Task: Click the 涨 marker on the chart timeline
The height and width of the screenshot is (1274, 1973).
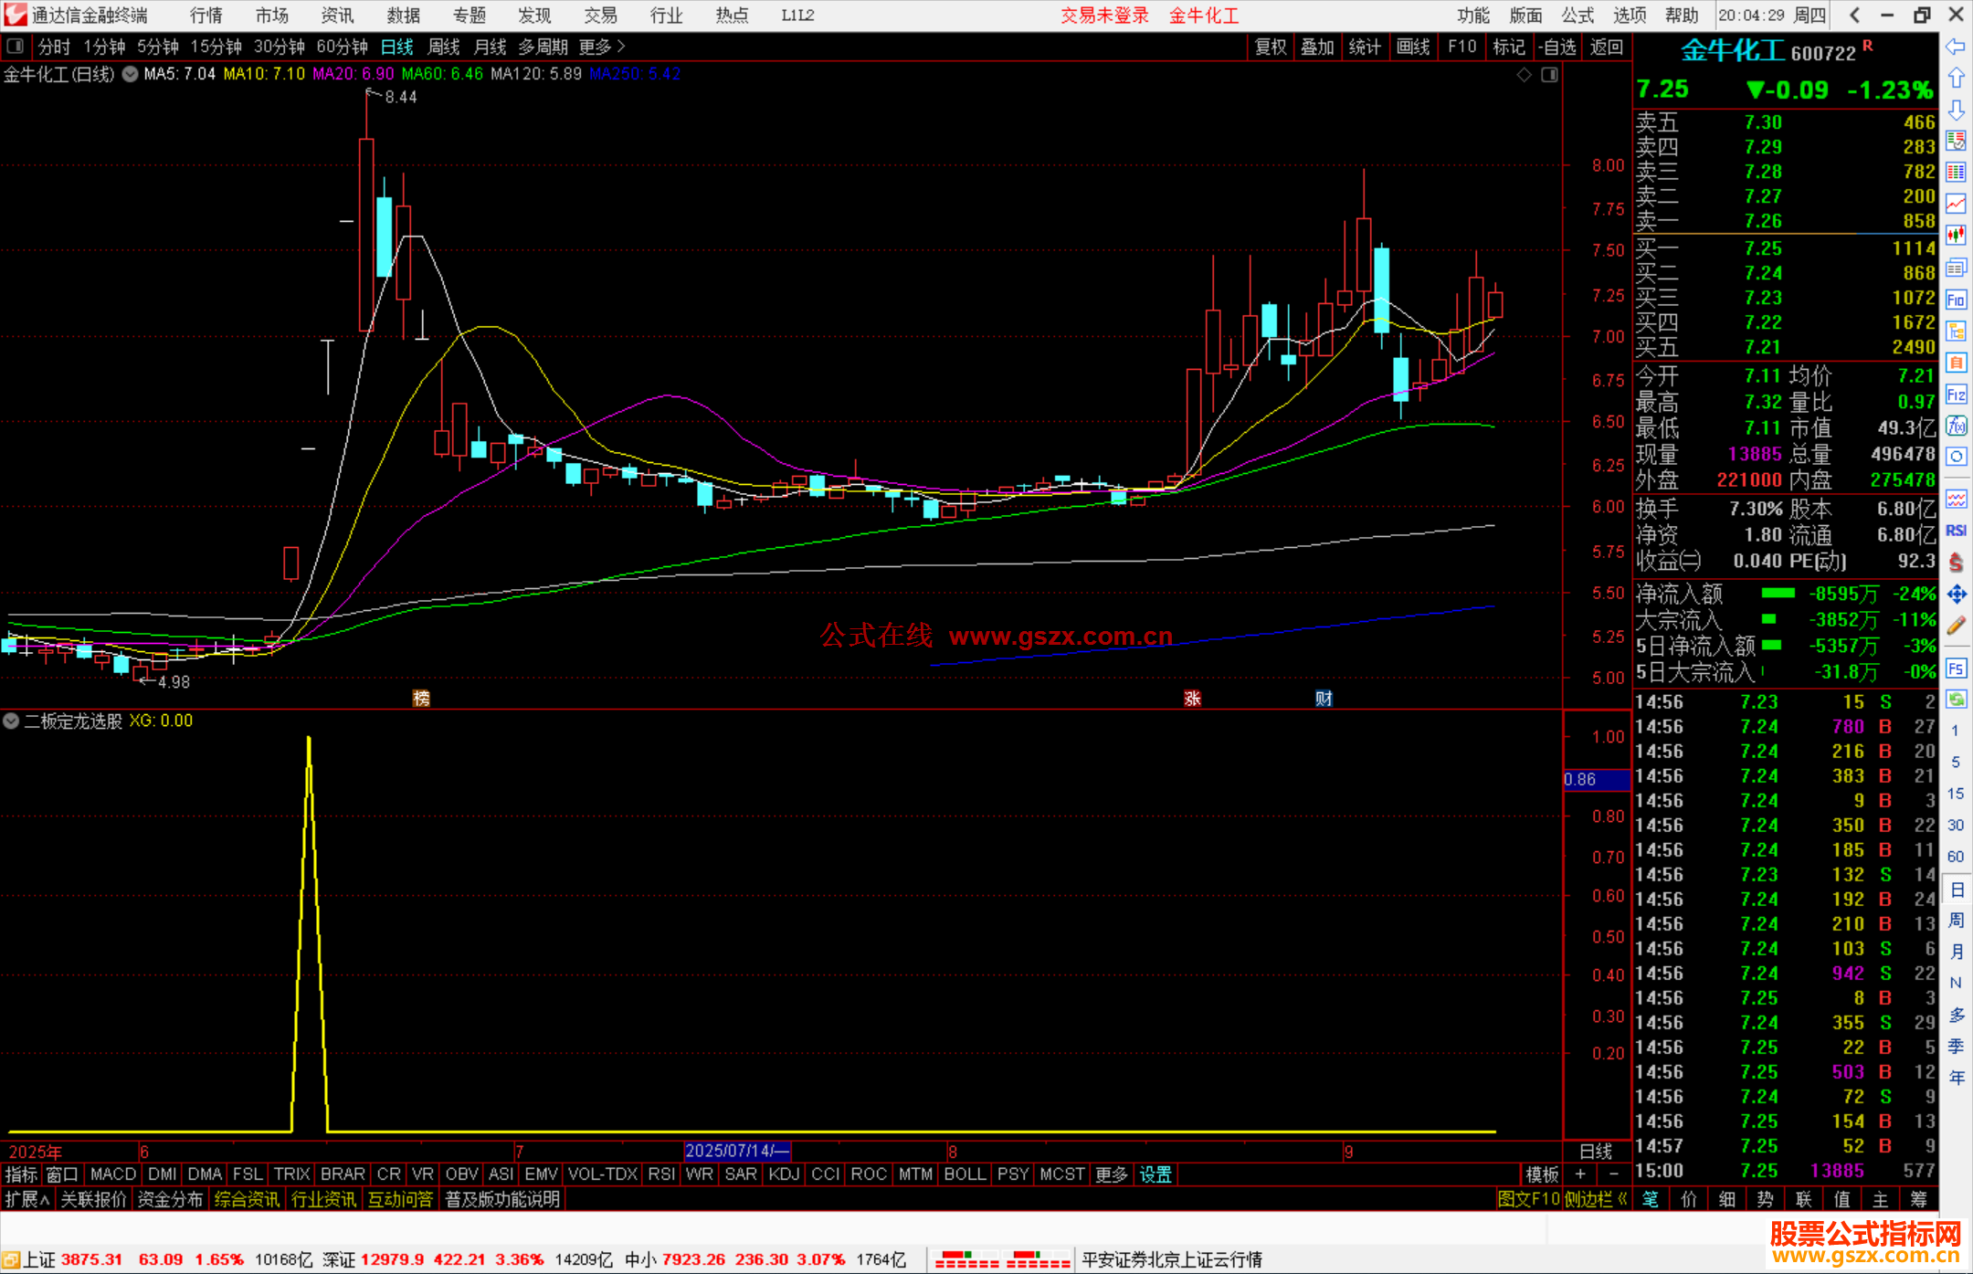Action: coord(1192,699)
